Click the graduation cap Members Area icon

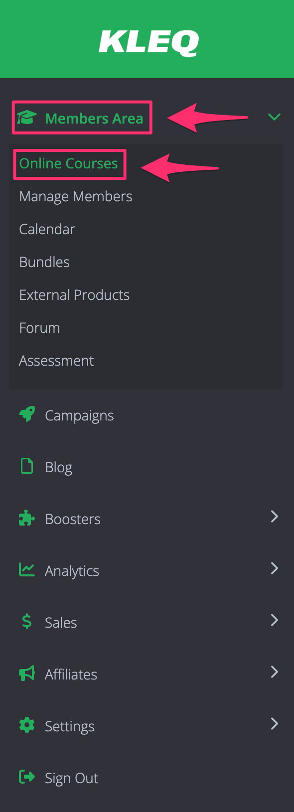(27, 119)
